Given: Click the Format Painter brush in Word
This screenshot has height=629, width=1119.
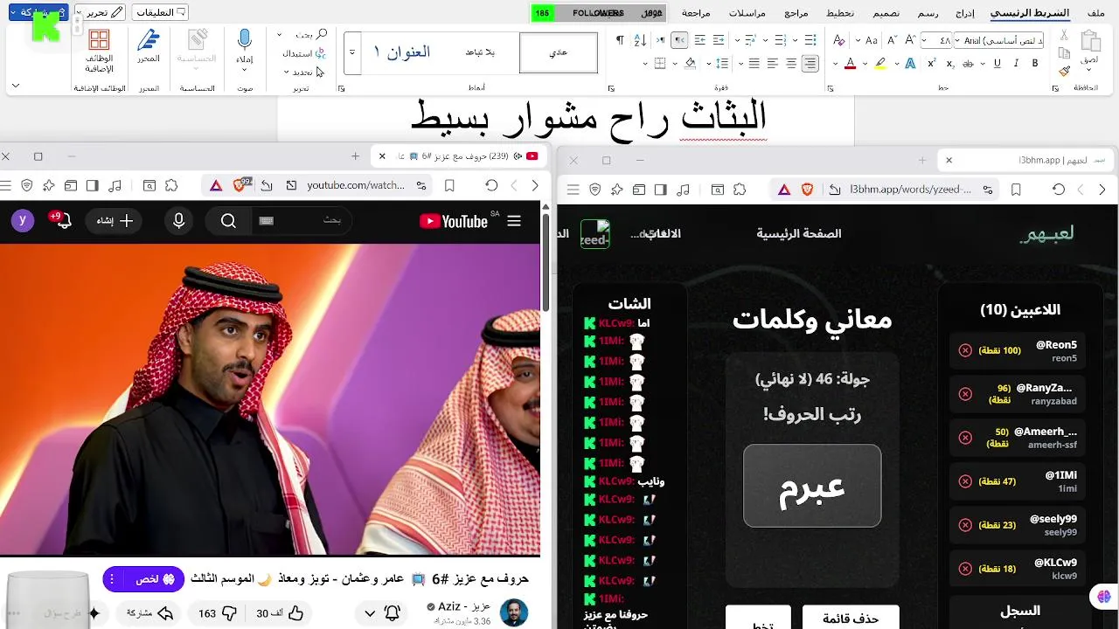Looking at the screenshot, I should (x=1064, y=71).
